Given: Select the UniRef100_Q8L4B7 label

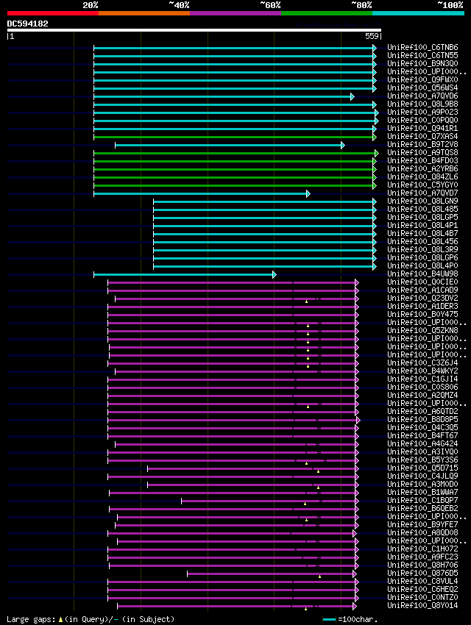Looking at the screenshot, I should pyautogui.click(x=422, y=233).
